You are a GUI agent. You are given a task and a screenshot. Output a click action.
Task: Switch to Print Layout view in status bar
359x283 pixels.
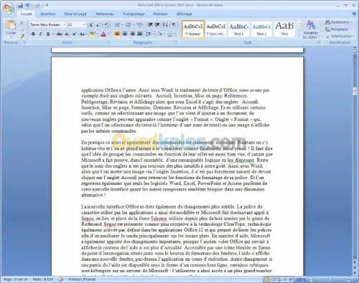[267, 279]
